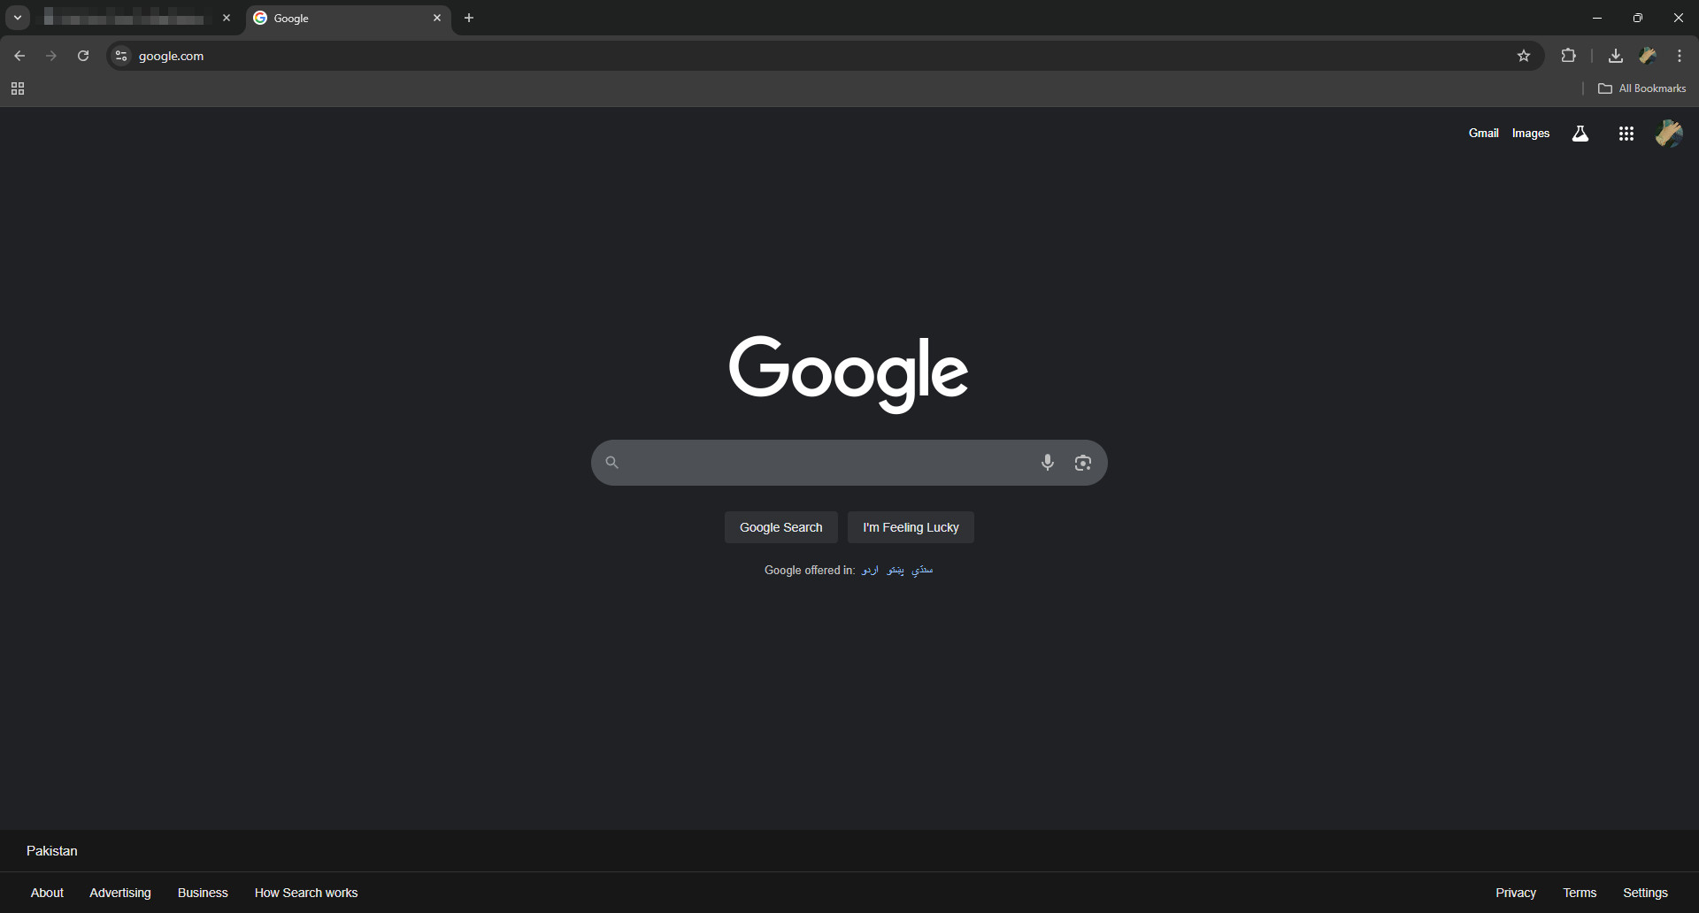Image resolution: width=1699 pixels, height=913 pixels.
Task: Click the Pakistan location text
Action: click(x=52, y=851)
